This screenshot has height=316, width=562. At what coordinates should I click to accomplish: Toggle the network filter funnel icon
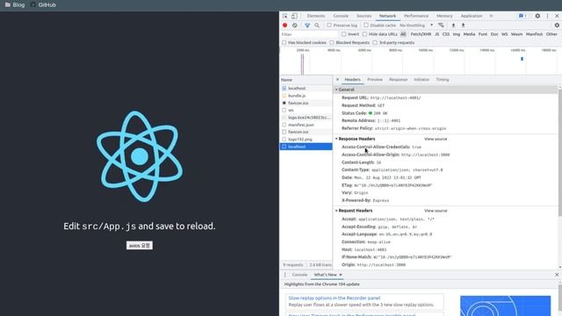(307, 25)
